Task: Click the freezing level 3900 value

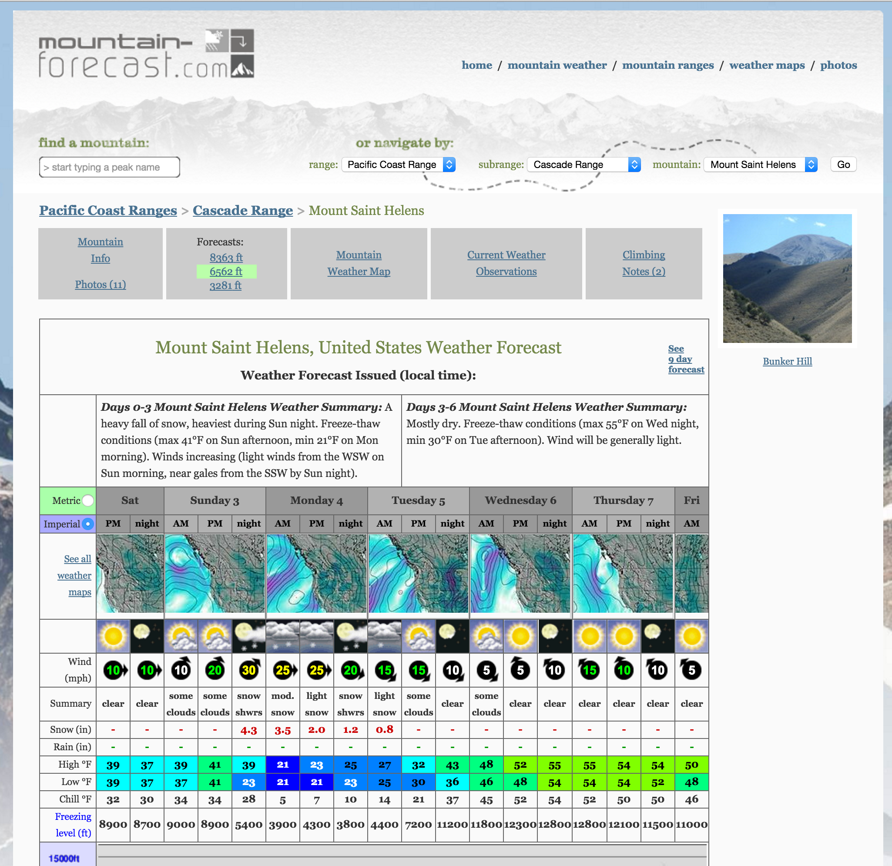Action: click(283, 824)
